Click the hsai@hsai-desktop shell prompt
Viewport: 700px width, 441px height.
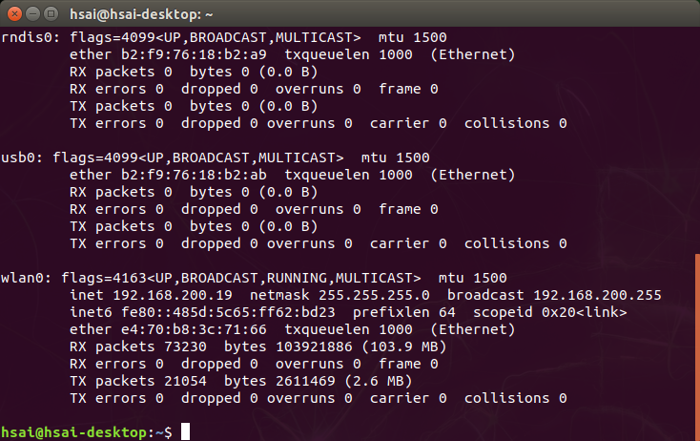tap(87, 432)
